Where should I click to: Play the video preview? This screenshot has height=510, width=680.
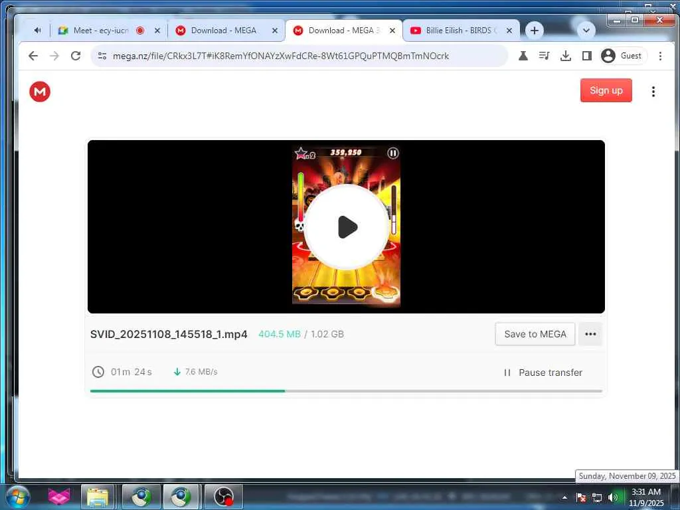pos(347,226)
